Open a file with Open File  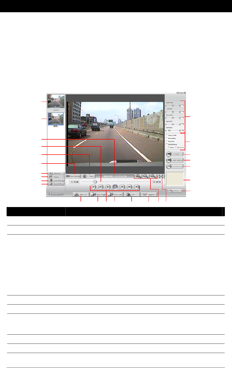81,194
